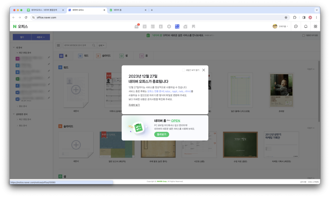Click the 오피스 전용 문서 link in popup

169,91
